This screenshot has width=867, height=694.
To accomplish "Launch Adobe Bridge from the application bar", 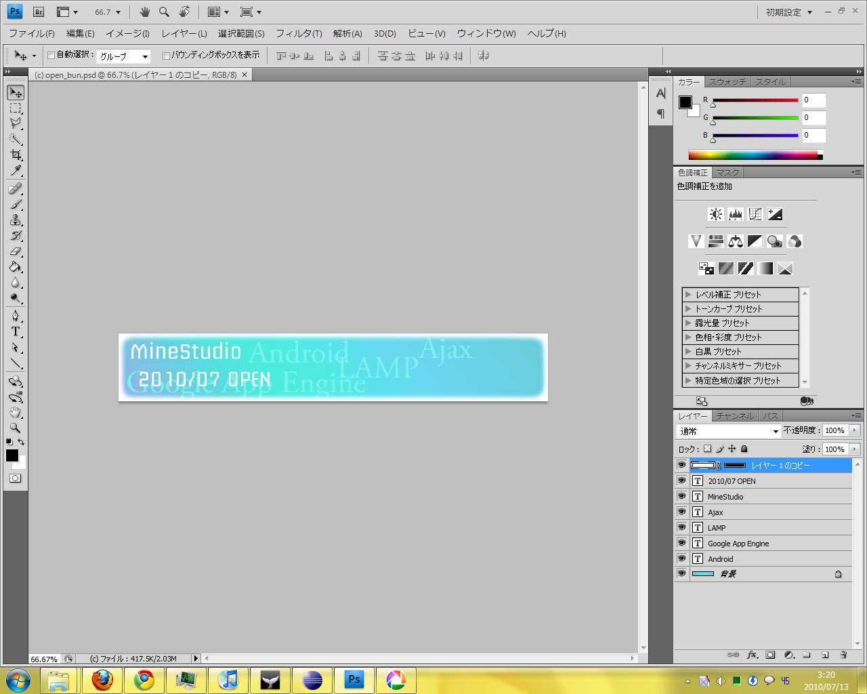I will (x=39, y=12).
